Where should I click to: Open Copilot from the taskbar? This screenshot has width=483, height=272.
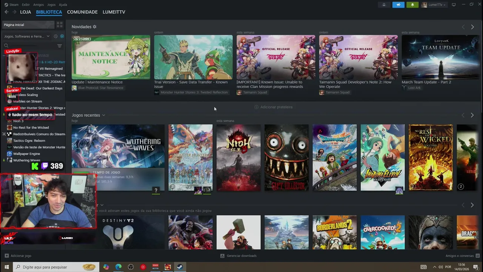click(106, 267)
